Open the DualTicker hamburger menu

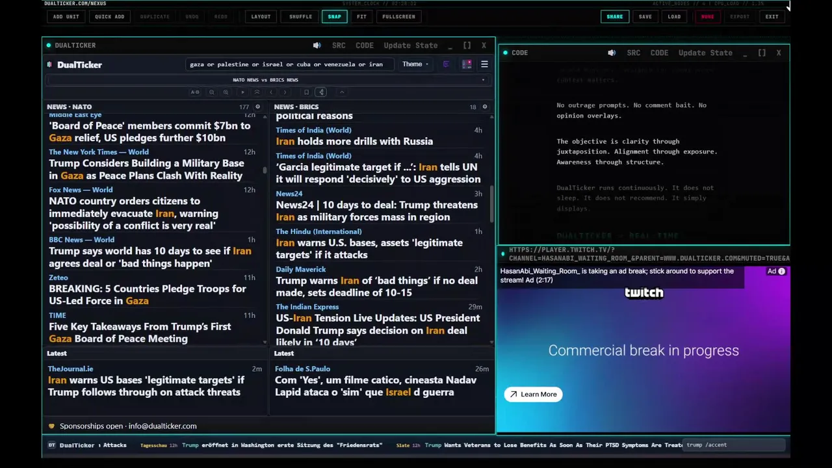pos(484,64)
